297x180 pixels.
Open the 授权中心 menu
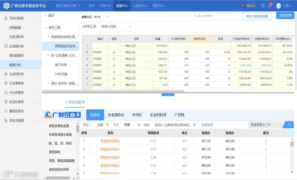(158, 6)
